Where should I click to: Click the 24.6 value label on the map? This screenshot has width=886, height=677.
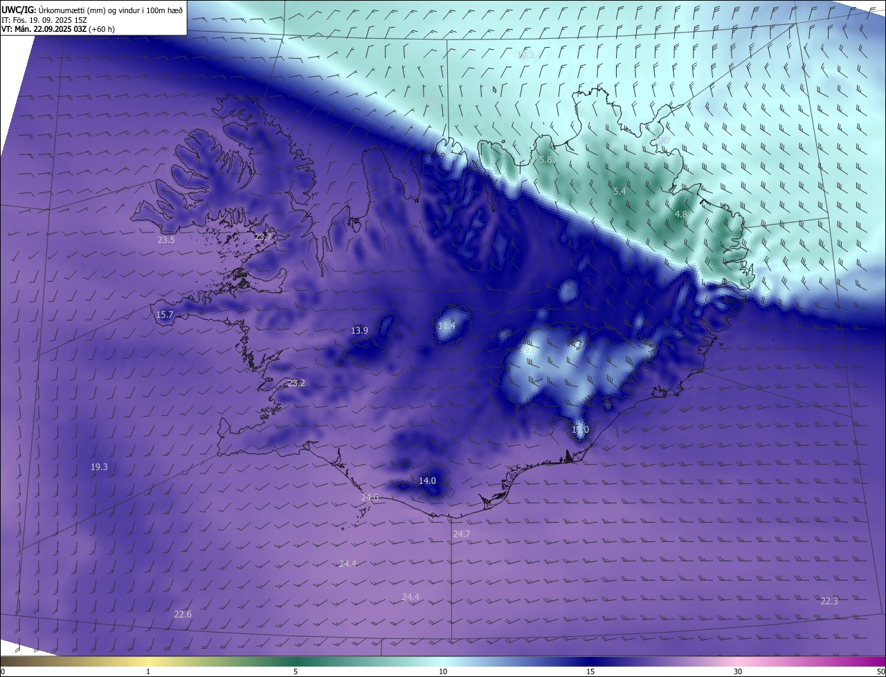370,497
